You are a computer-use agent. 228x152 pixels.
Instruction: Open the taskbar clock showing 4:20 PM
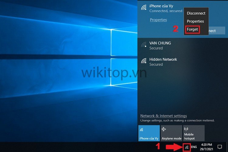206,147
